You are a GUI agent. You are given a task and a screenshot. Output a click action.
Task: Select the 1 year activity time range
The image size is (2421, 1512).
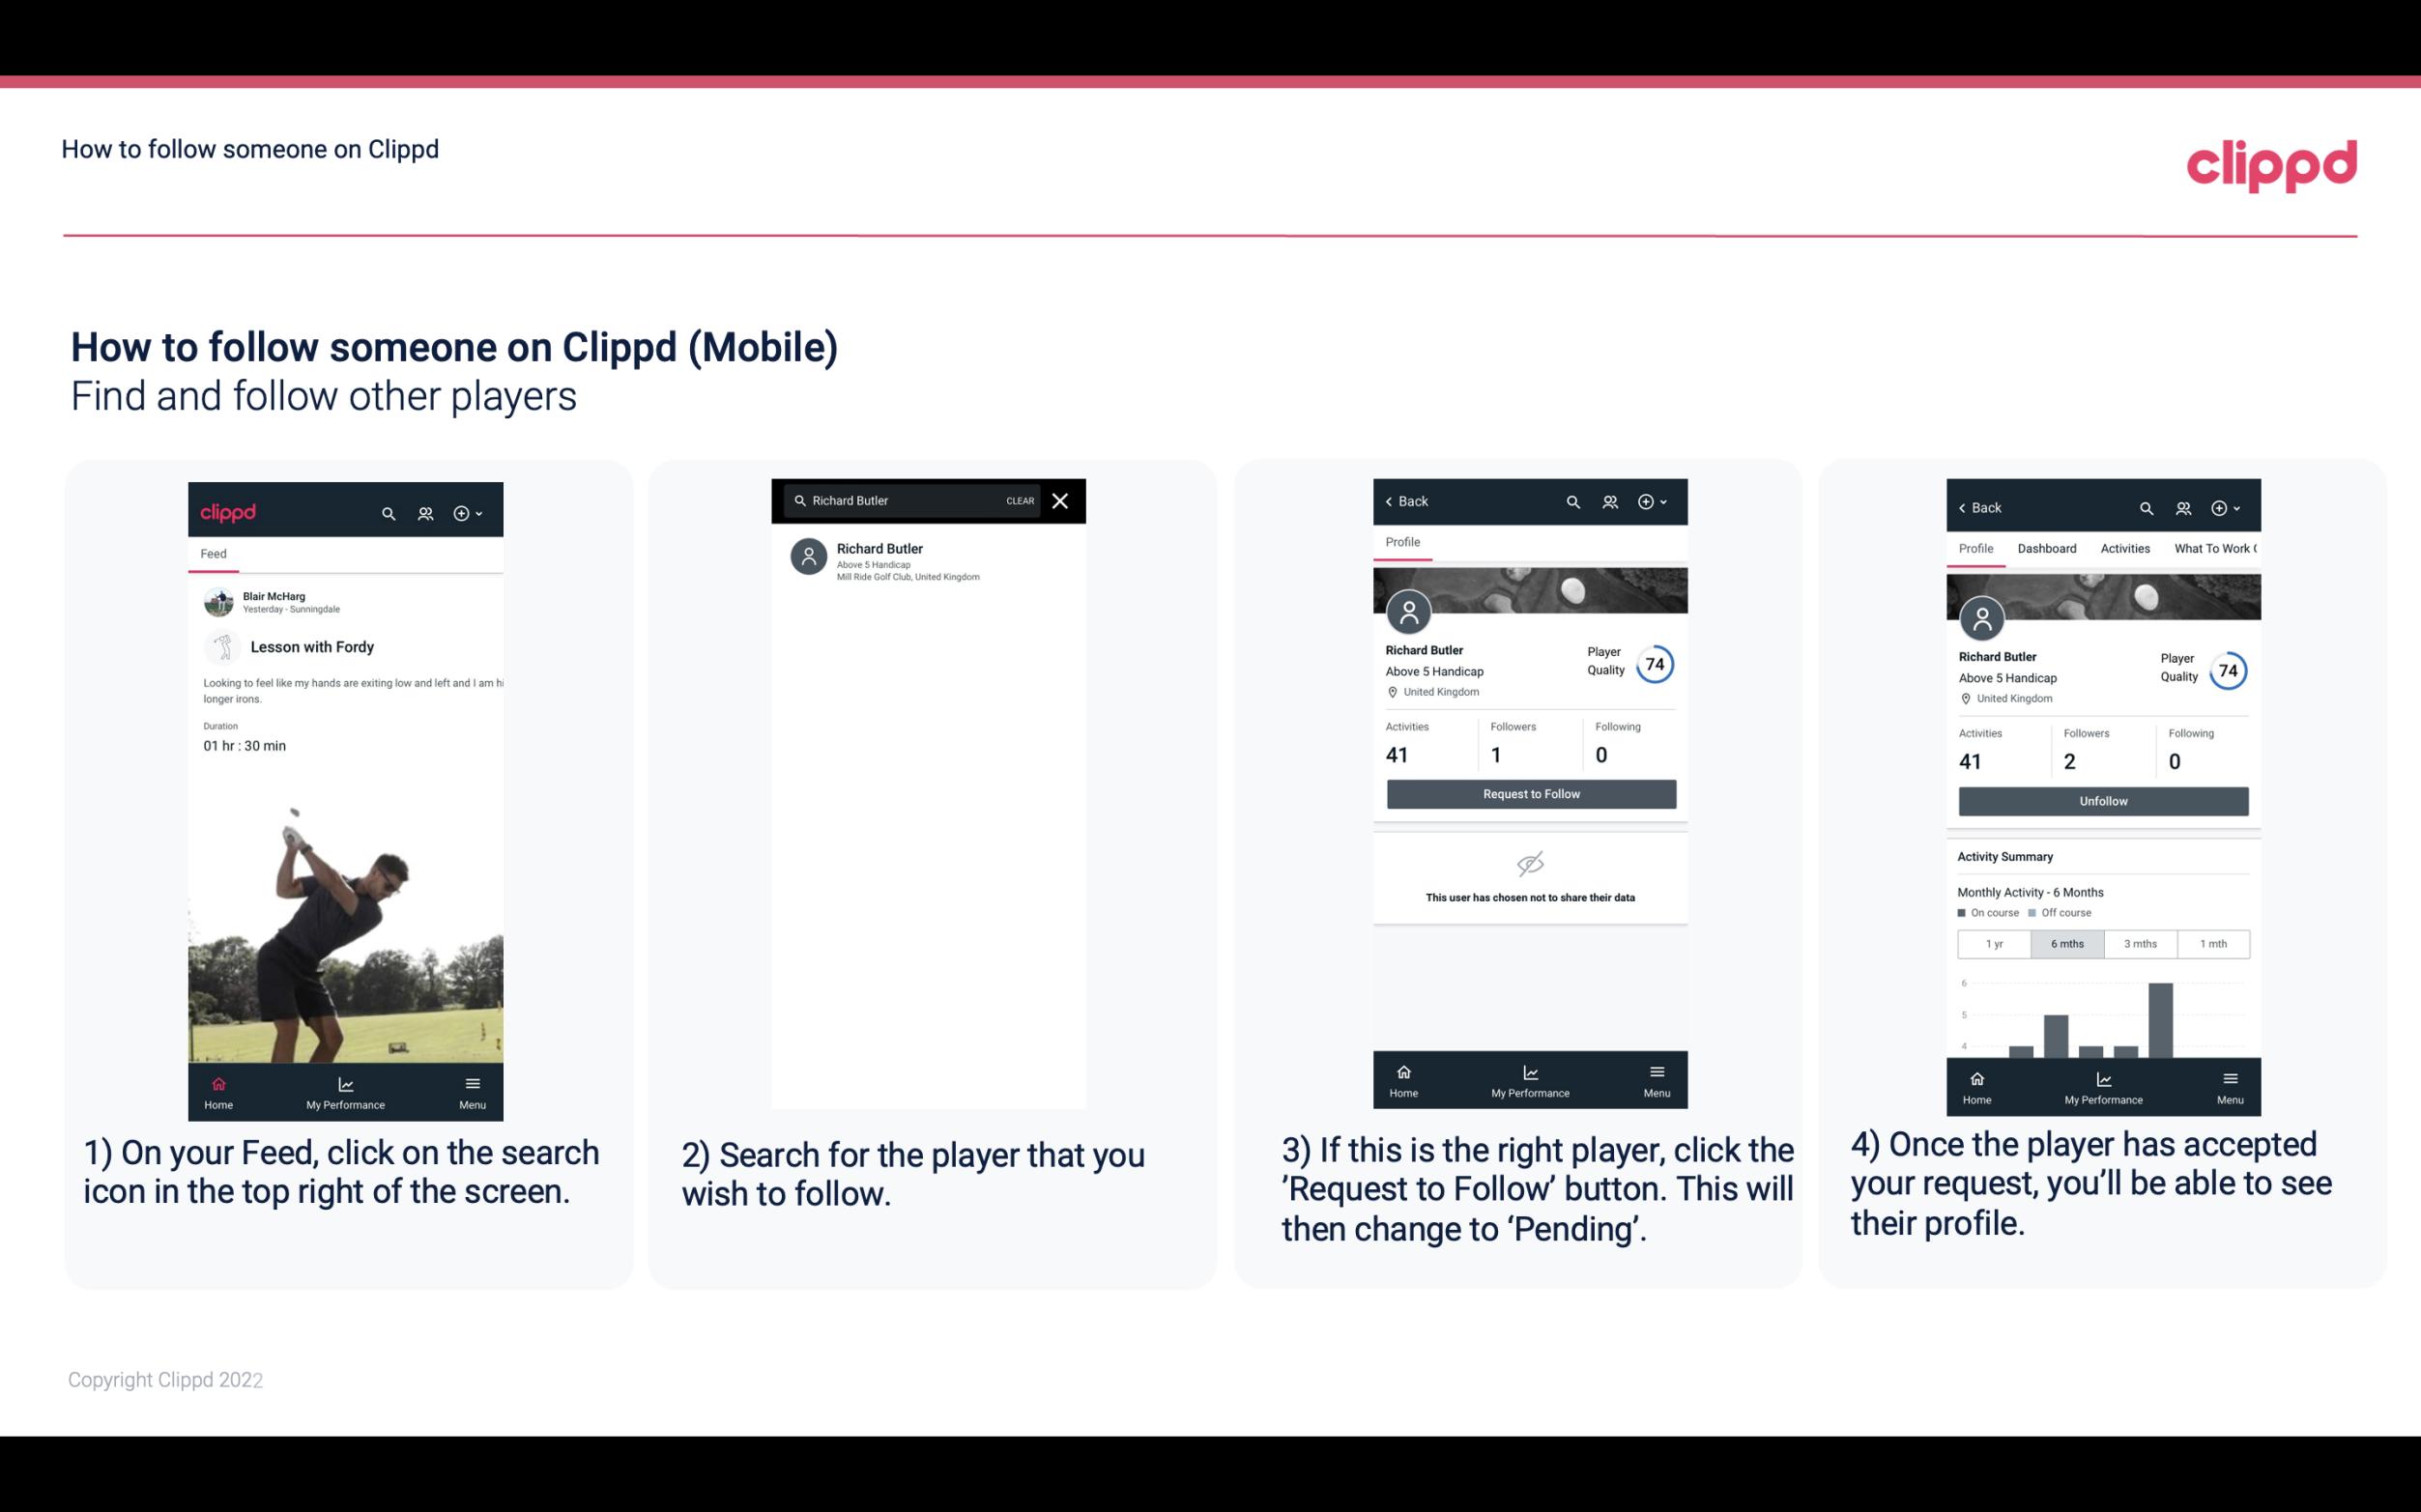(1994, 942)
